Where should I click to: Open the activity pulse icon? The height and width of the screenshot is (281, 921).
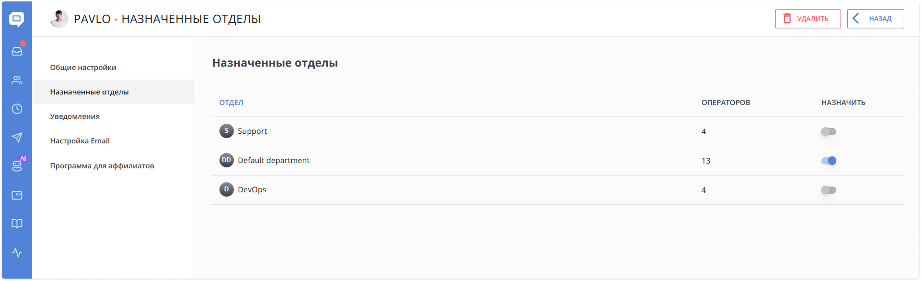pos(17,253)
